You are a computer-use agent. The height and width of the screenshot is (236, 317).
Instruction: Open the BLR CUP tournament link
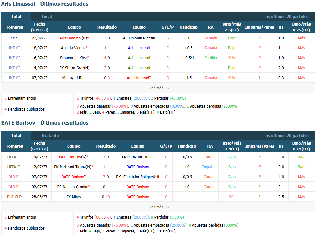tap(14, 197)
